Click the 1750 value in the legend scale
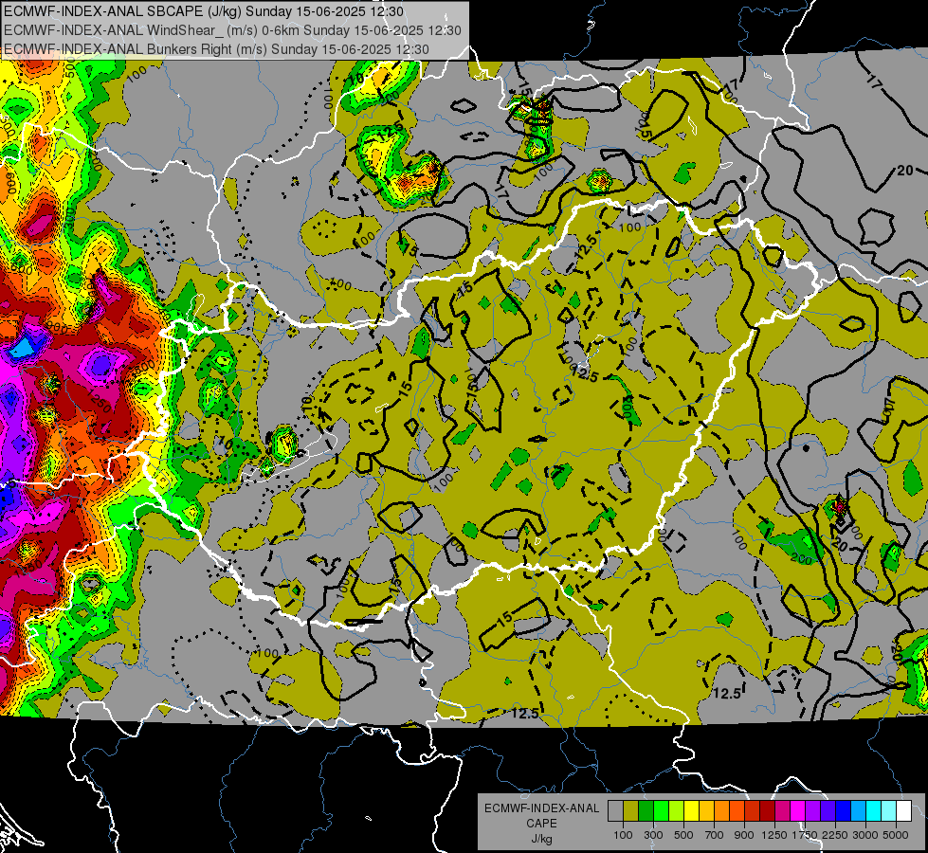This screenshot has width=928, height=853. point(805,835)
